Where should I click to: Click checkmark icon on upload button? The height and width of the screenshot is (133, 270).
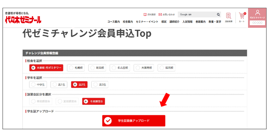pos(108,121)
